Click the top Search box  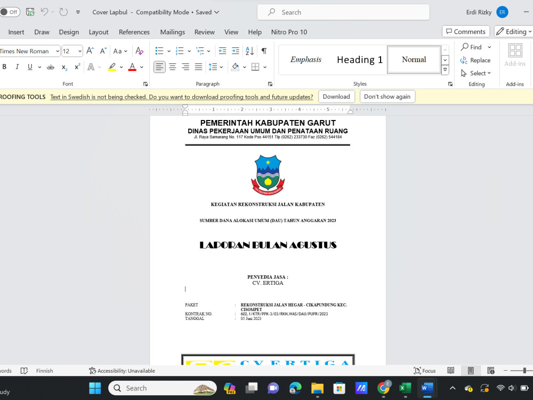click(x=343, y=12)
